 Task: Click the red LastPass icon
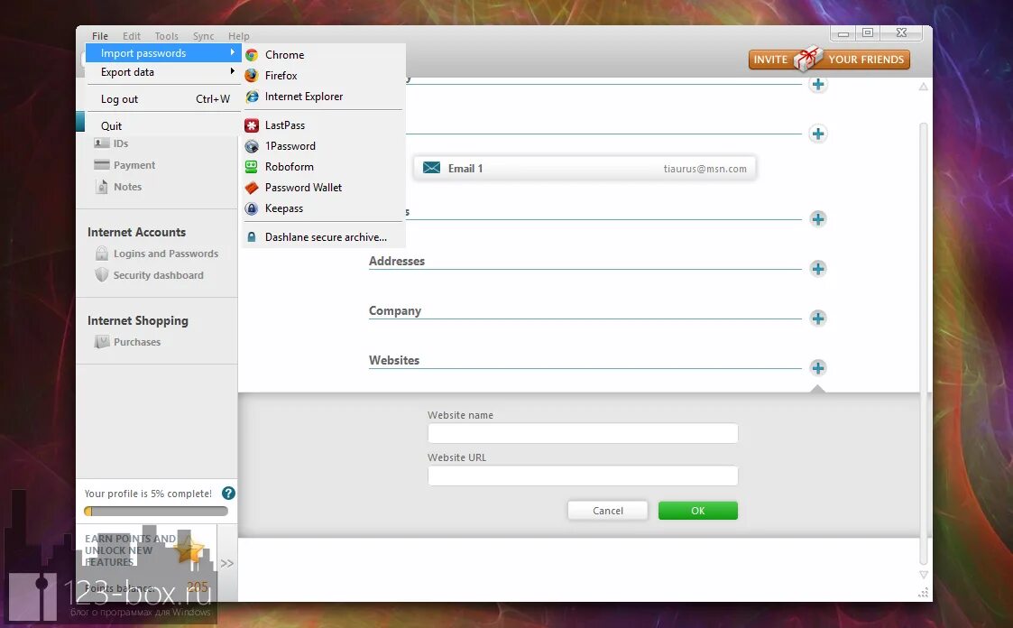click(x=252, y=125)
